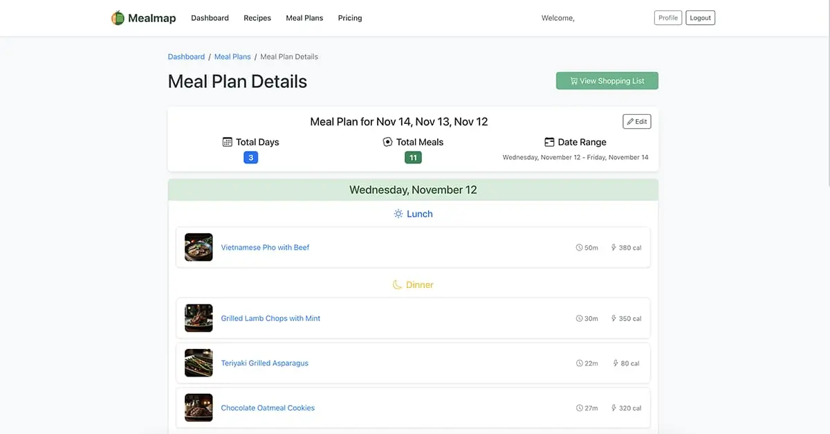
Task: Open the Teriyaki Grilled Asparagus recipe link
Action: pyautogui.click(x=265, y=363)
